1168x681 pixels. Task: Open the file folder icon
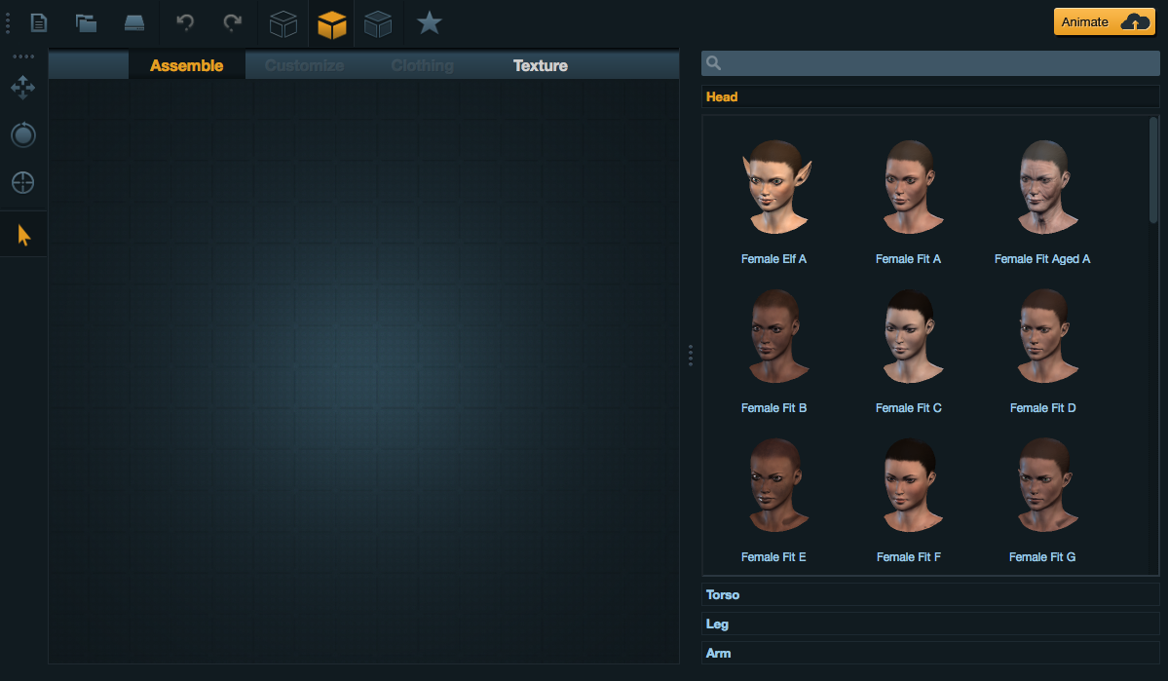point(87,23)
